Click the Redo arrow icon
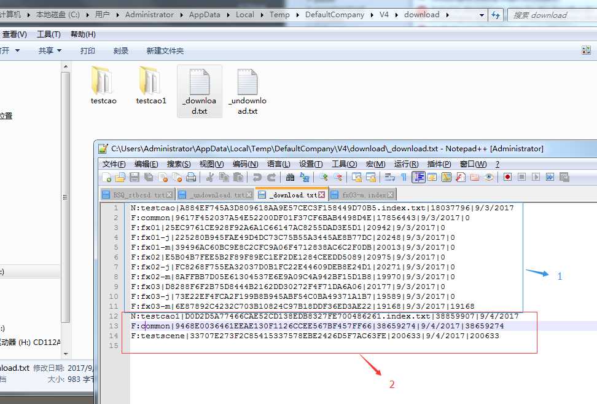This screenshot has height=404, width=597. pyautogui.click(x=271, y=177)
